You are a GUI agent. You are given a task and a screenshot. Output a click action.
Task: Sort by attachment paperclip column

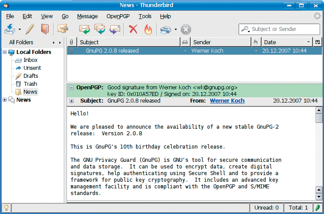pyautogui.click(x=71, y=42)
